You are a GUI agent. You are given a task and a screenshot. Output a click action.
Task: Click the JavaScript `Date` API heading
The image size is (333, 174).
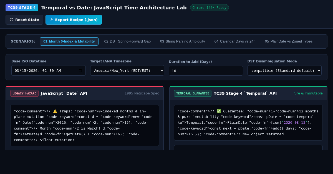point(64,93)
